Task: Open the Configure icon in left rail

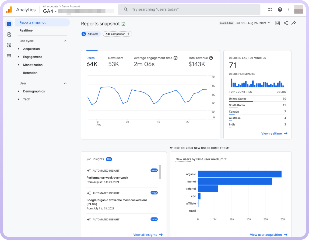Action: tap(9, 56)
